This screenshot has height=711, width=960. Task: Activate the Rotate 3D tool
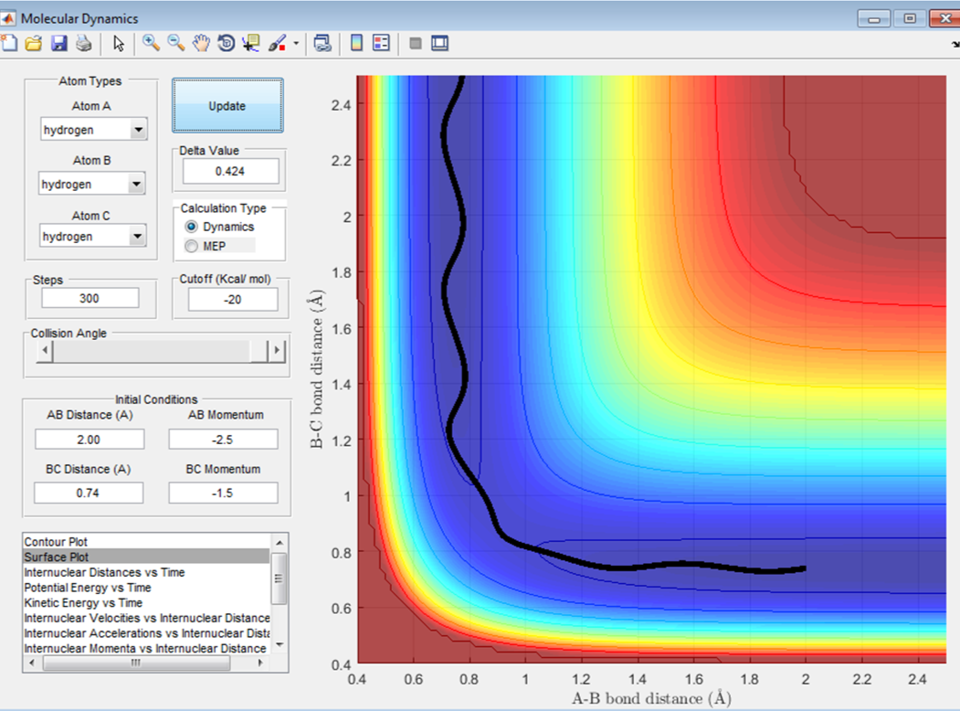226,43
